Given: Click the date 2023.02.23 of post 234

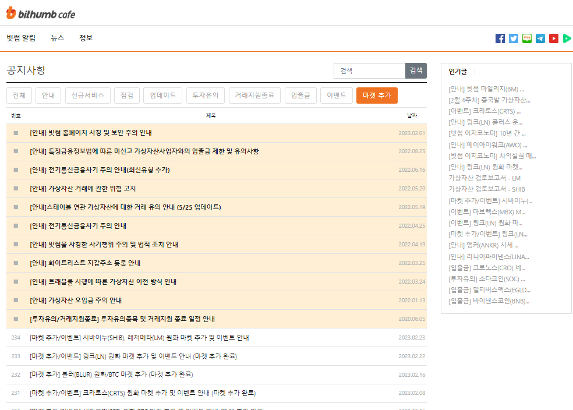Looking at the screenshot, I should point(412,338).
